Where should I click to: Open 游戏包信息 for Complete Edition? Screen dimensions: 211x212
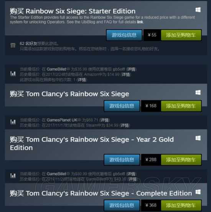(x=122, y=205)
